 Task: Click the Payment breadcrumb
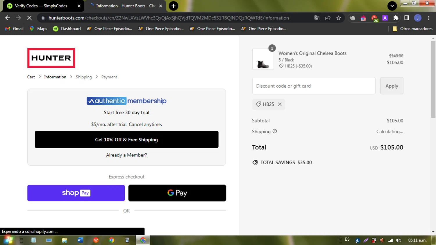109,77
